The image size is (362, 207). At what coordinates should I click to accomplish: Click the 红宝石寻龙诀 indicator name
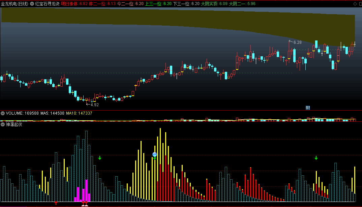pyautogui.click(x=47, y=4)
